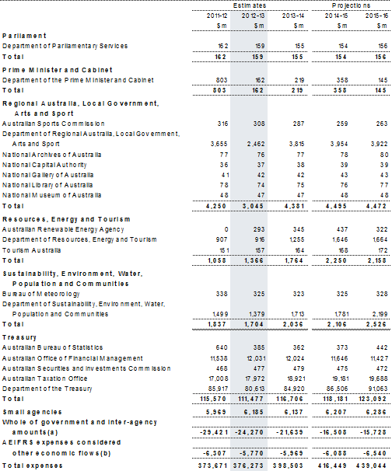This screenshot has width=392, height=471.
Task: Click the 293 Renewable Energy Agency value
Action: coord(259,229)
